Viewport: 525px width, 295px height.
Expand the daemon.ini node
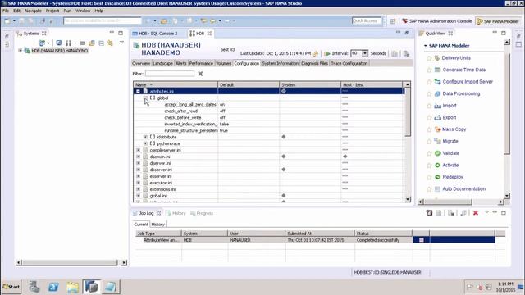(138, 157)
